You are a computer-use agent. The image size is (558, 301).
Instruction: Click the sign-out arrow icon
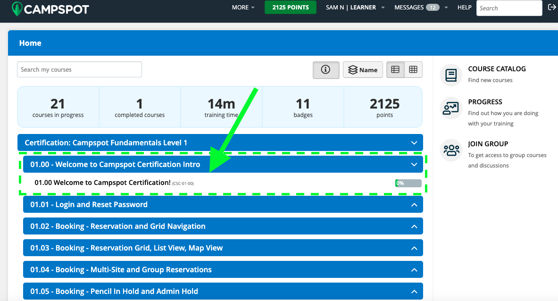click(552, 8)
